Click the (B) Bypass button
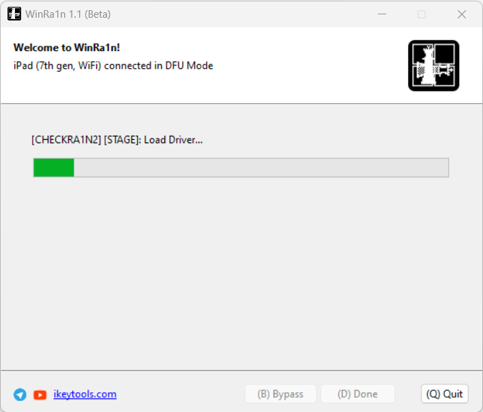Image resolution: width=483 pixels, height=412 pixels. click(280, 394)
